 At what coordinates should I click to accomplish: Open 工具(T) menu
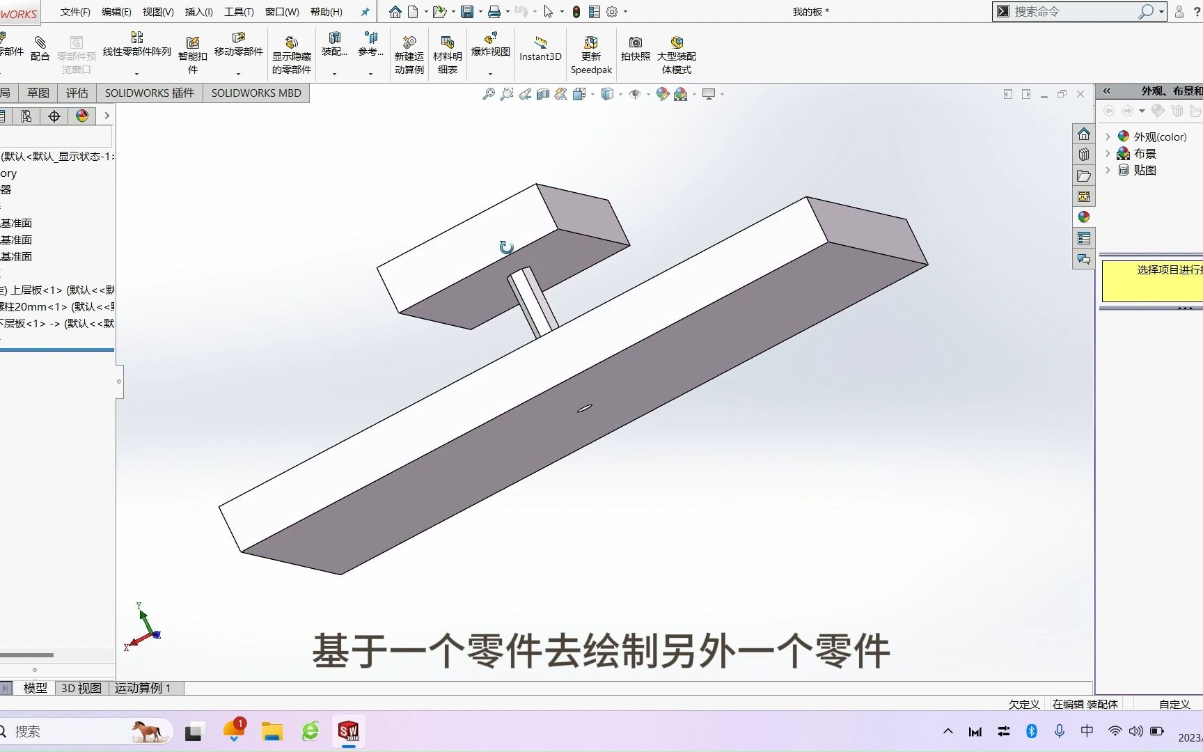[239, 12]
